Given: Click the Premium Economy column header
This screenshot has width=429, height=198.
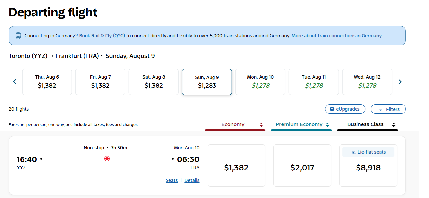Looking at the screenshot, I should point(301,125).
